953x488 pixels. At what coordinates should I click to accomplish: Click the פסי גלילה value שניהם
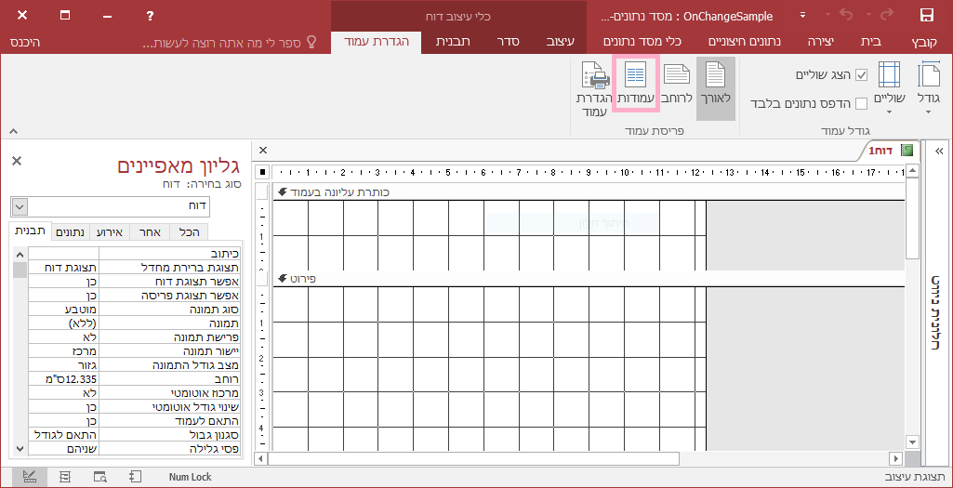coord(64,449)
